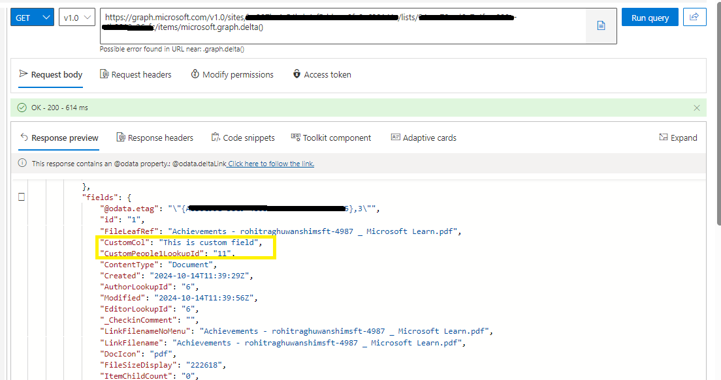Select the share query icon
The image size is (721, 380).
pos(694,17)
